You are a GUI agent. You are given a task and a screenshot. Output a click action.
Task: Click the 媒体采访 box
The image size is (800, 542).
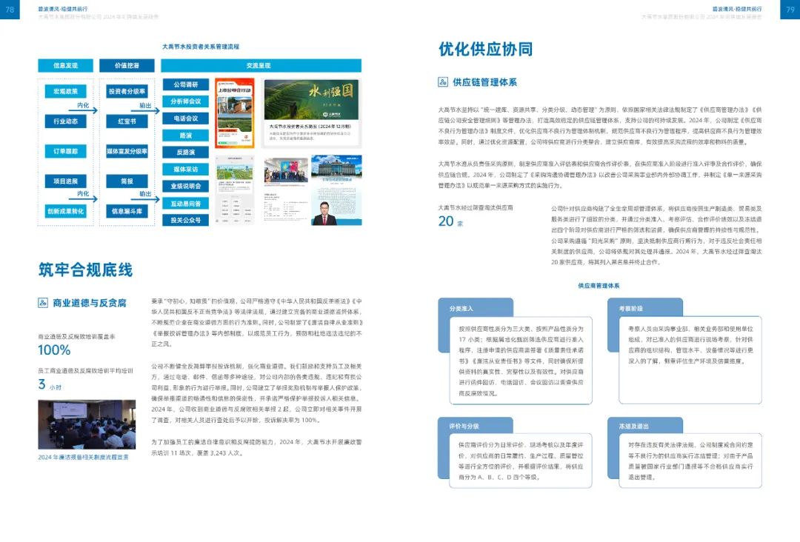point(186,170)
